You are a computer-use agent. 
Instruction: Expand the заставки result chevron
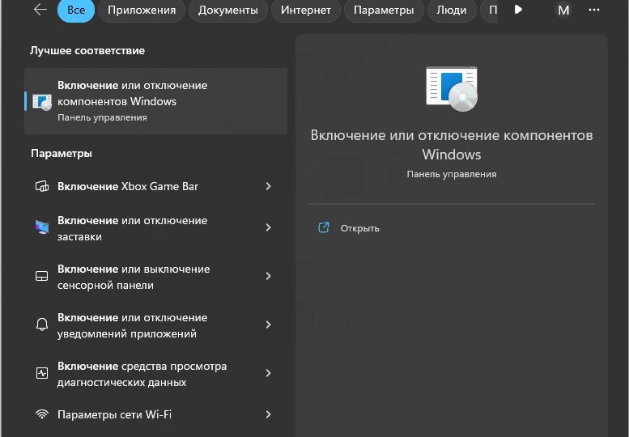[269, 227]
